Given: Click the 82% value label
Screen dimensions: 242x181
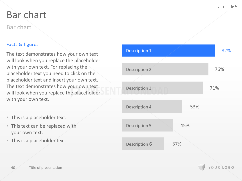Looking at the screenshot, I should coord(226,51).
